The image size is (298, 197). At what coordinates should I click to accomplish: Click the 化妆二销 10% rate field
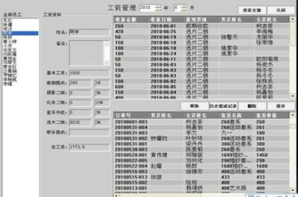coord(102,102)
